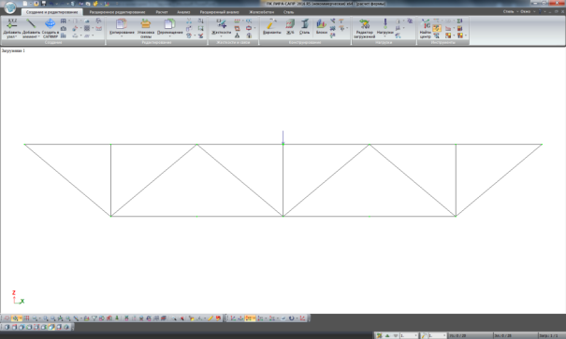This screenshot has height=339, width=566.
Task: Click the Блоки chart icon
Action: (321, 23)
